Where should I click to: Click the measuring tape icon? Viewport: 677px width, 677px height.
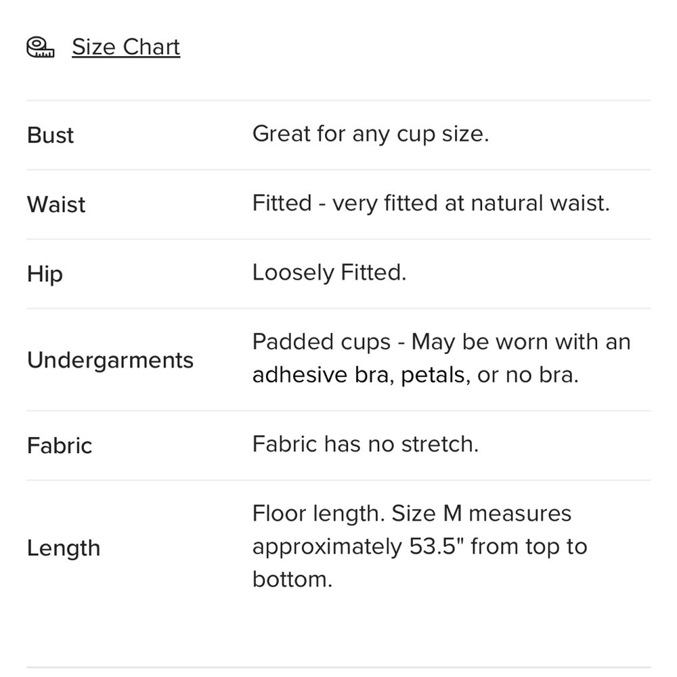[x=40, y=47]
